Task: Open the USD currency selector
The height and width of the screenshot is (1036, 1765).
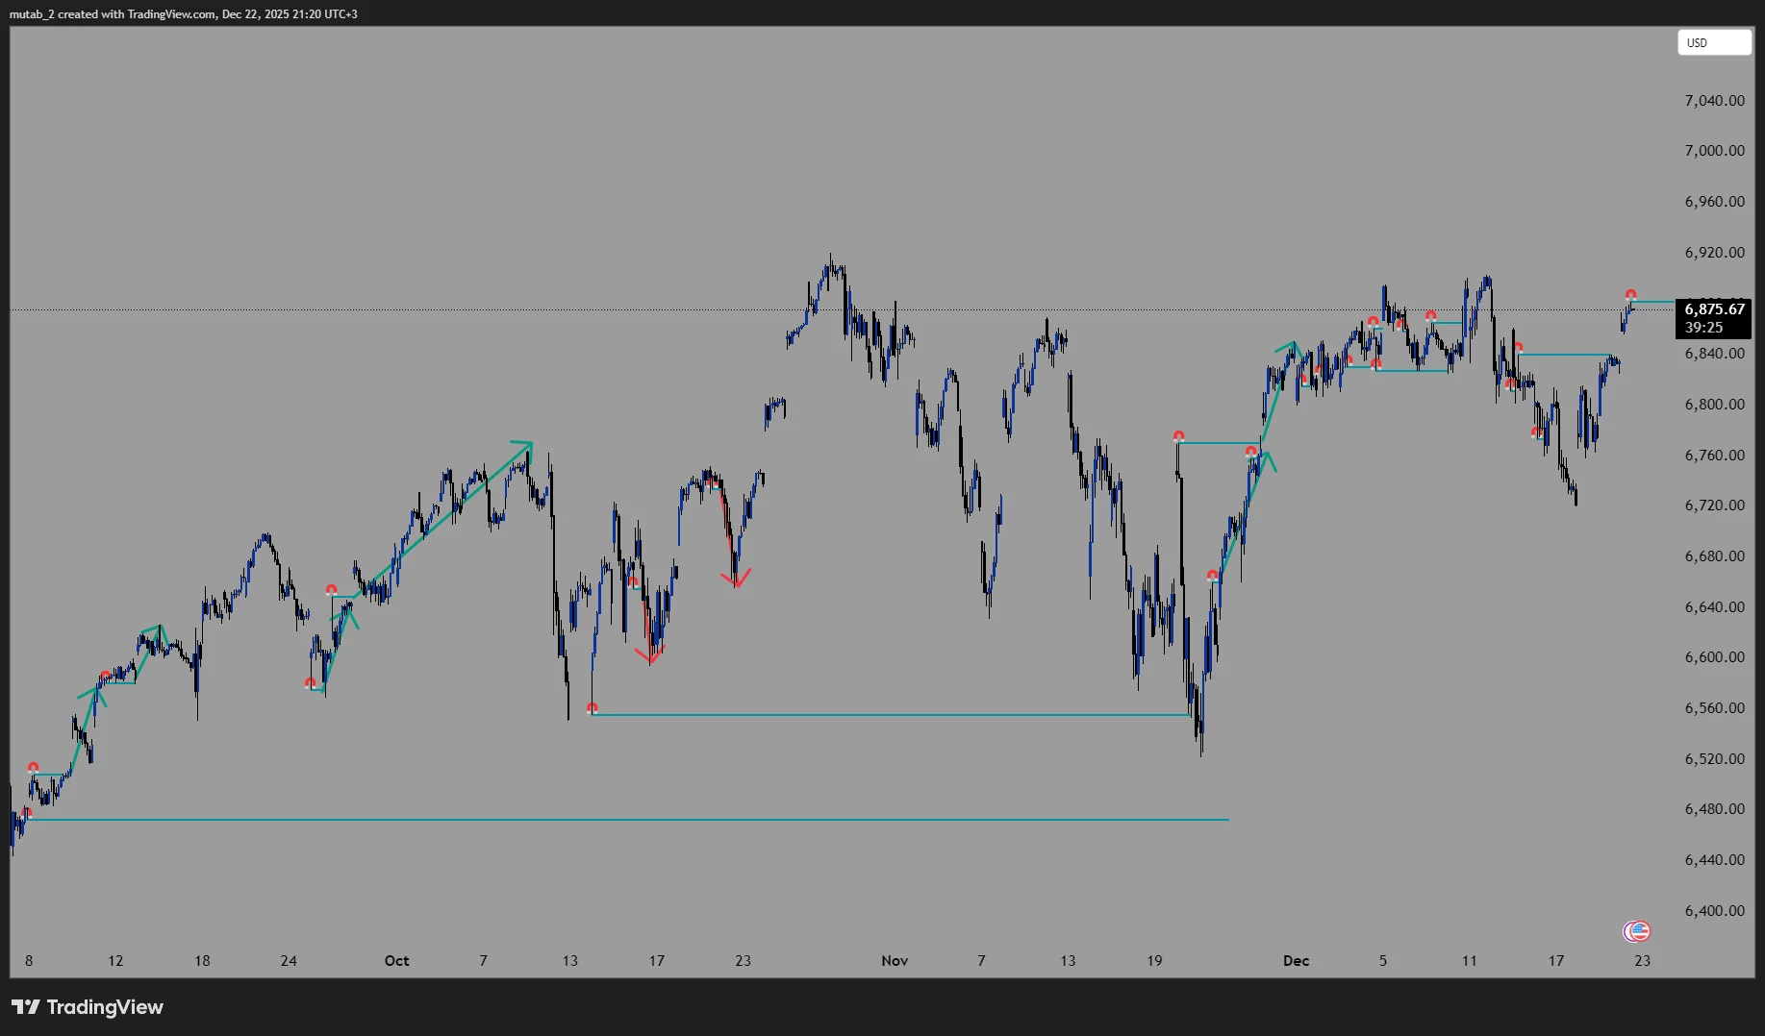Action: 1714,42
